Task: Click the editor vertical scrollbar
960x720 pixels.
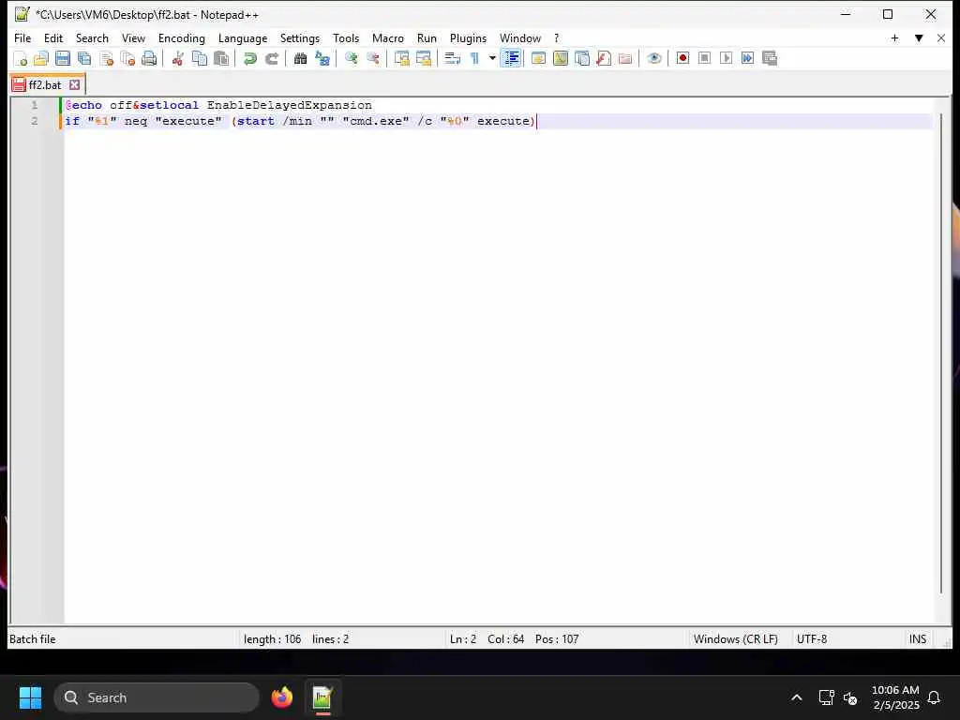Action: [x=941, y=352]
